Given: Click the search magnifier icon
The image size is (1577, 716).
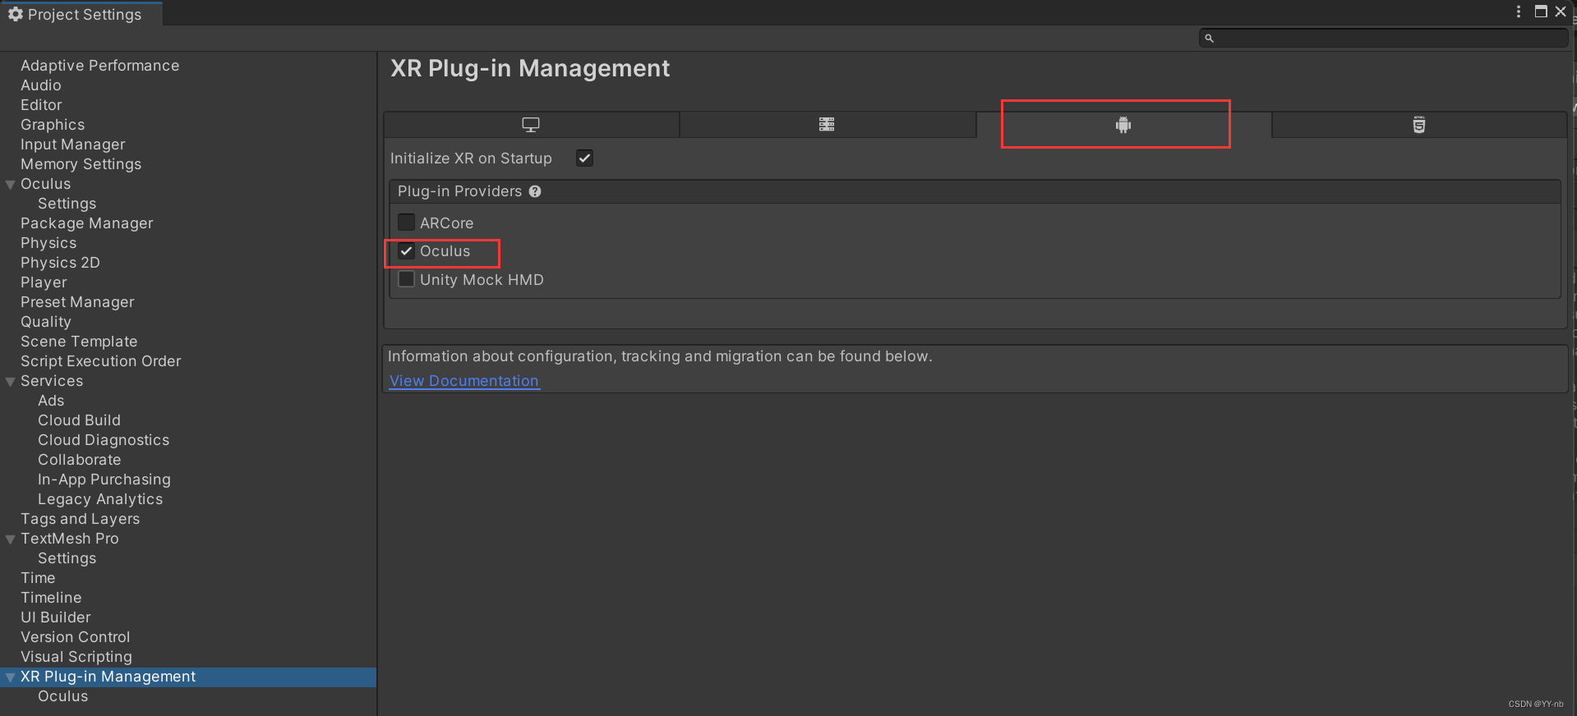Looking at the screenshot, I should pos(1209,38).
